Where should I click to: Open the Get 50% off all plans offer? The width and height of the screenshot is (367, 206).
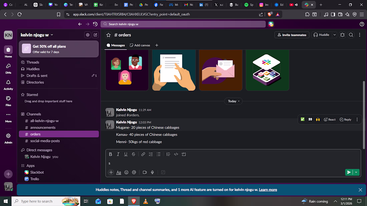[59, 49]
